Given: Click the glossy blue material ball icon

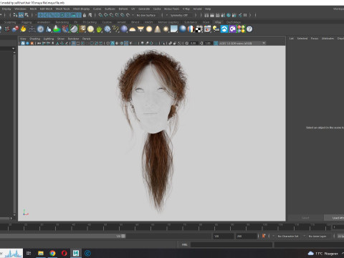Looking at the screenshot, I should click(183, 29).
